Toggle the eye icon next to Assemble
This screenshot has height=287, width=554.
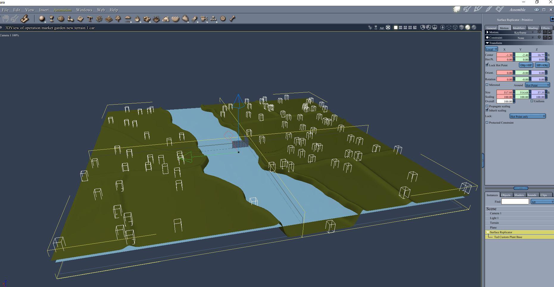pos(536,10)
